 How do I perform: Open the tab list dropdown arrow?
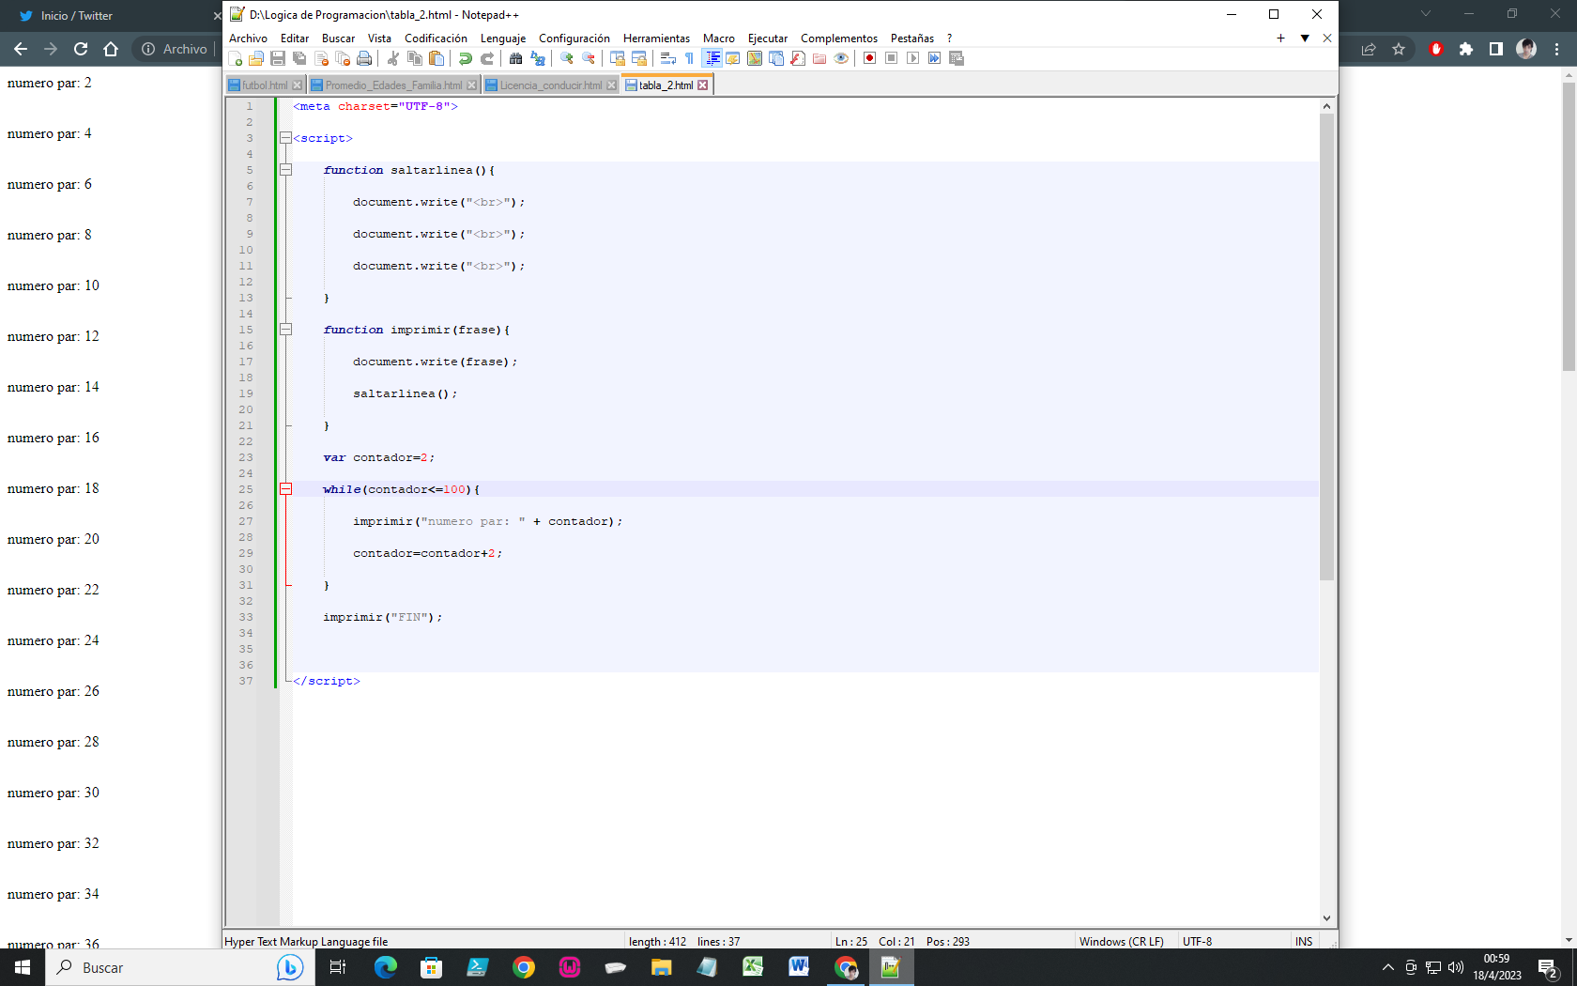pos(1305,39)
